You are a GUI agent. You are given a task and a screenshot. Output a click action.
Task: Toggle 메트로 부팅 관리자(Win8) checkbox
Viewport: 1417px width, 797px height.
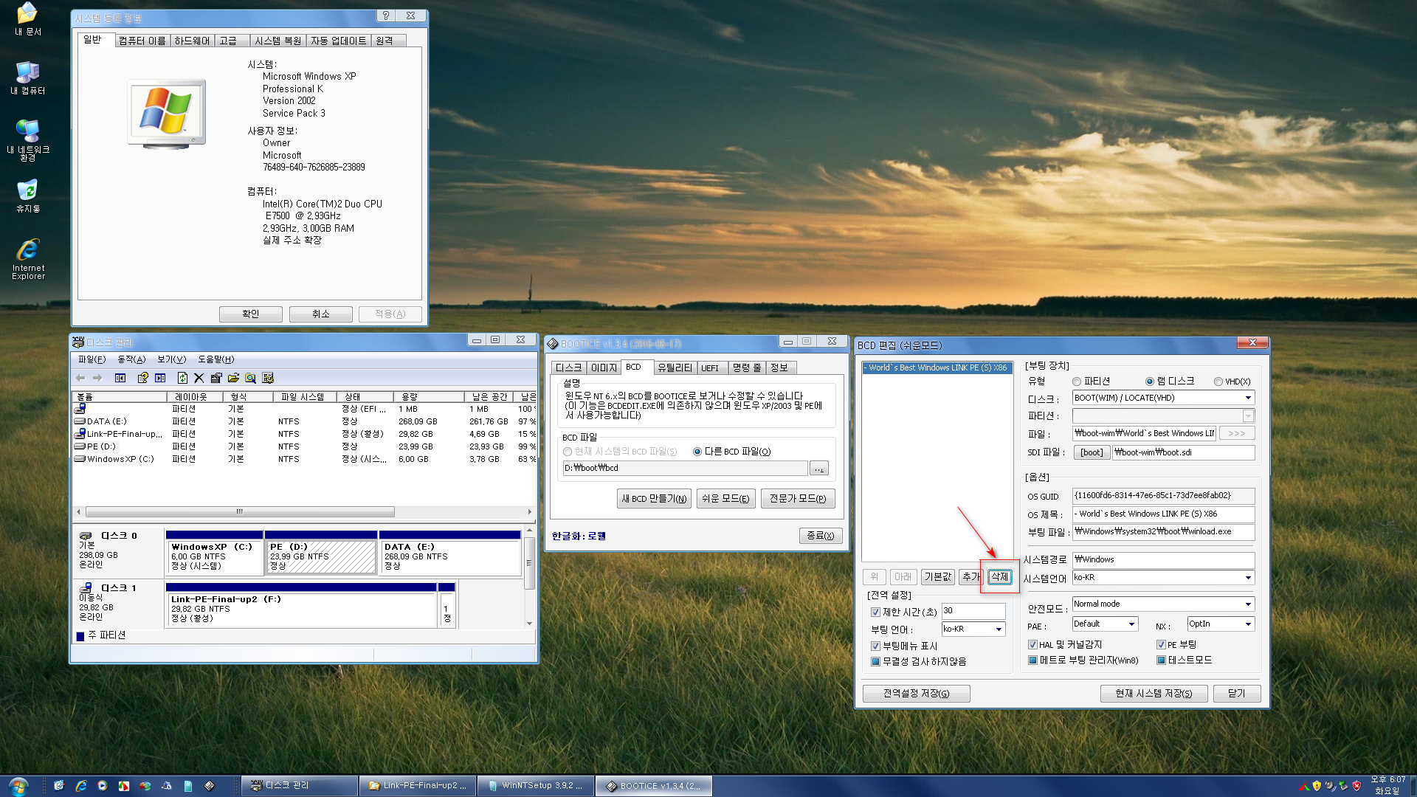point(1032,660)
